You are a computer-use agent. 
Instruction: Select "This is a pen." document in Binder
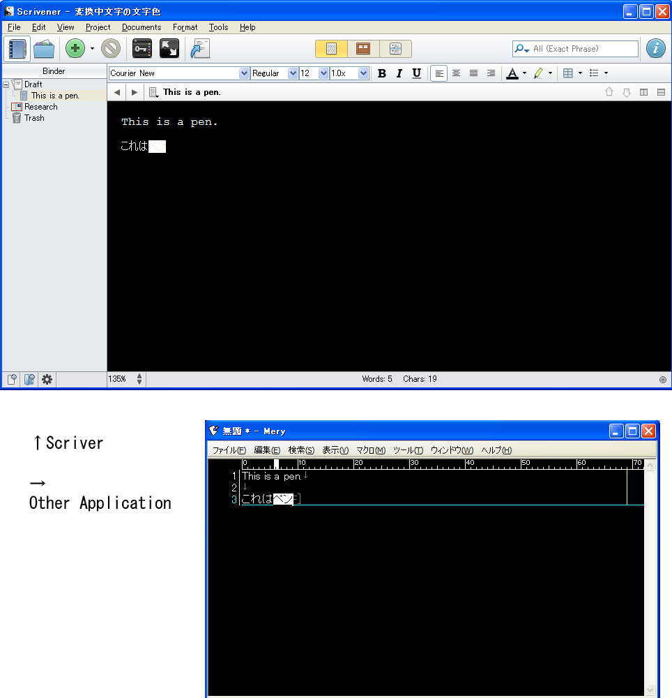click(x=55, y=95)
